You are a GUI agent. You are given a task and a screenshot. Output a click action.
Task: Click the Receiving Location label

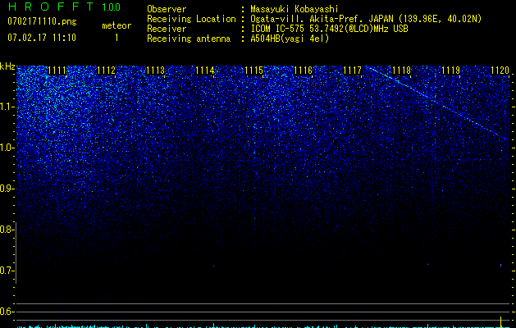point(191,20)
